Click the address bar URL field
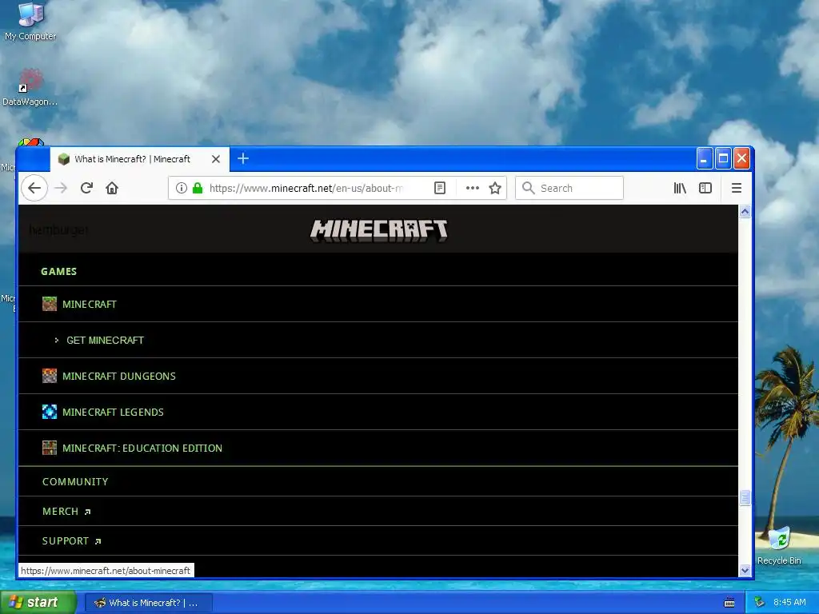Screen dimensions: 819x614 coord(306,188)
